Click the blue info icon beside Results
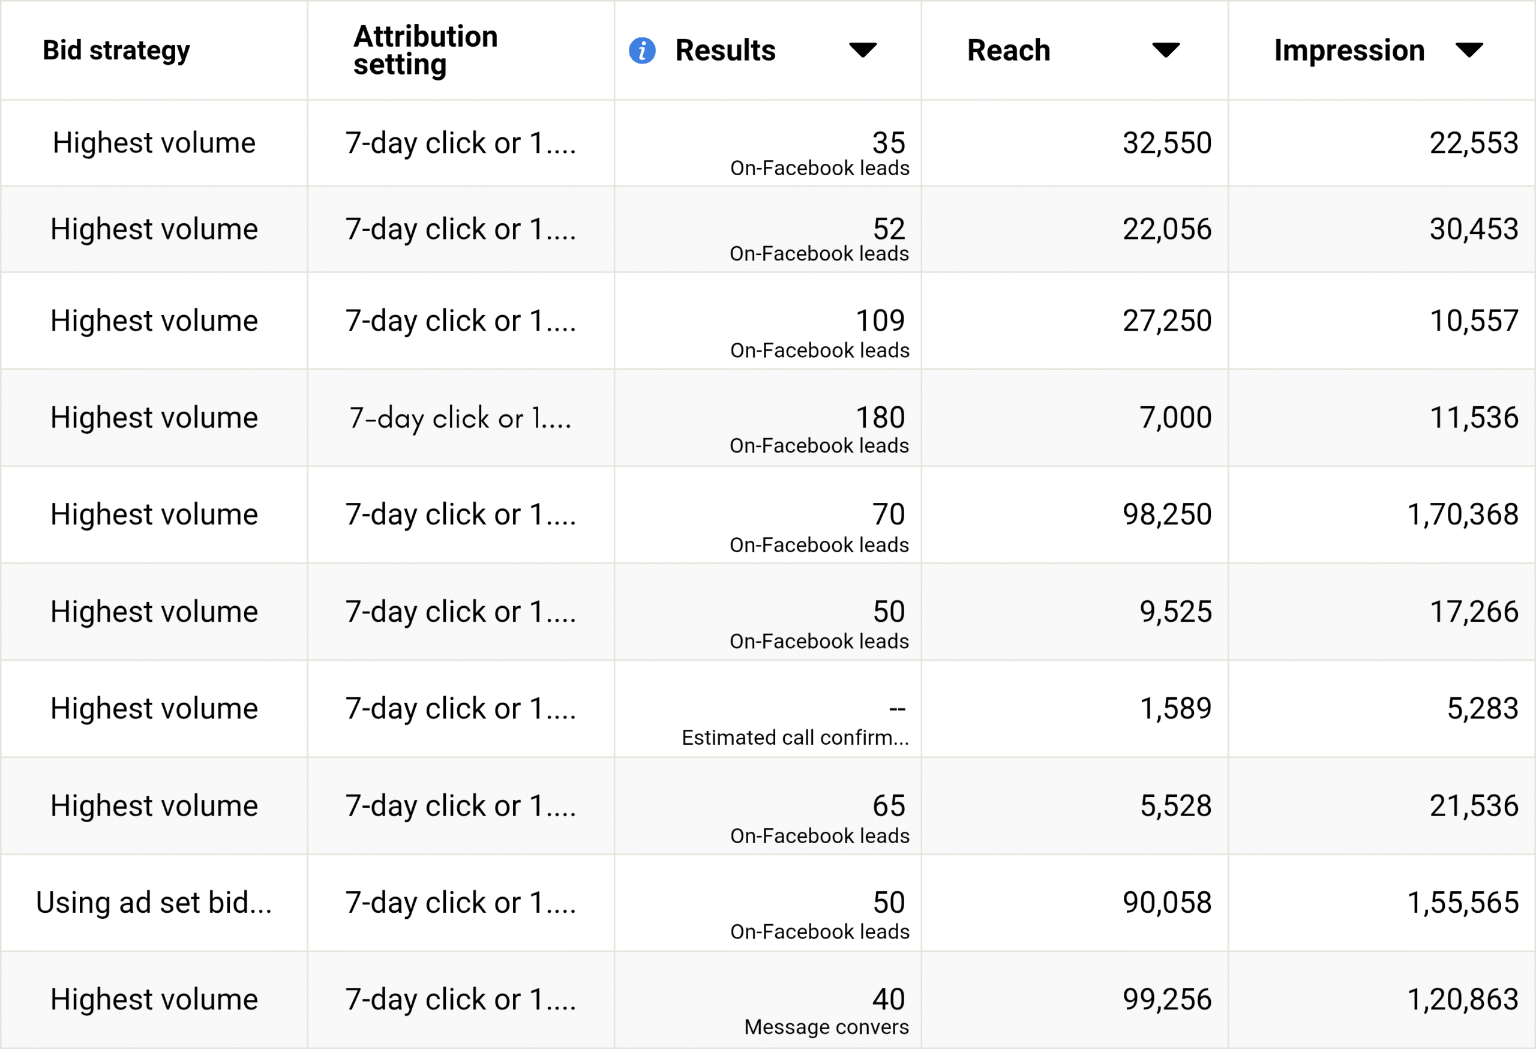The height and width of the screenshot is (1049, 1536). click(642, 50)
